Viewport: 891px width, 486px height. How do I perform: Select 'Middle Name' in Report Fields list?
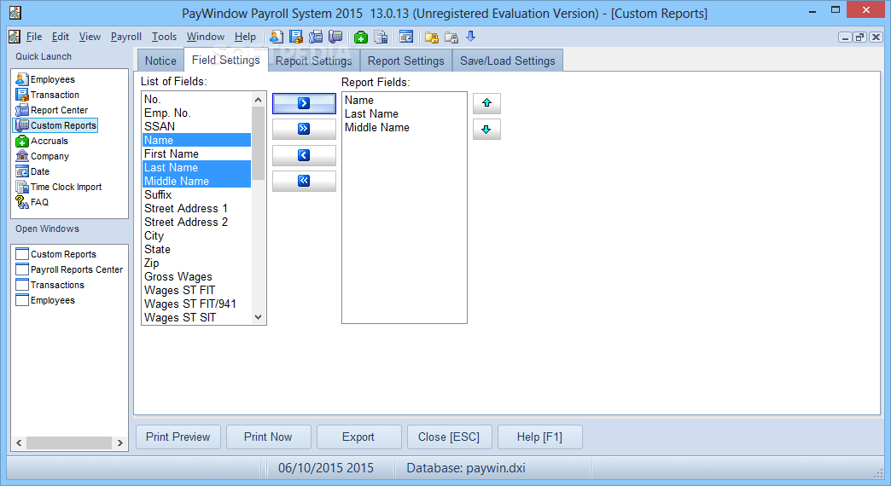point(404,128)
